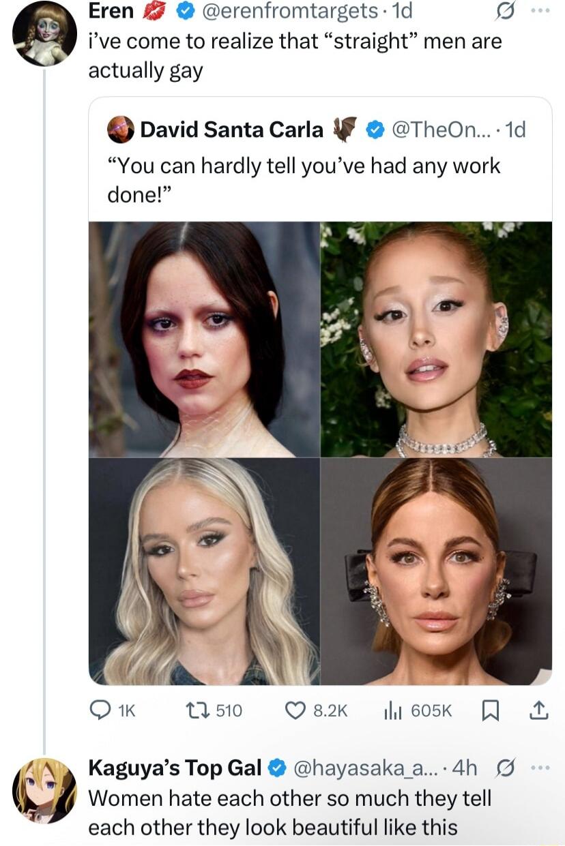This screenshot has width=565, height=846.
Task: Open the bottom-left blonde woman photo
Action: 204,571
